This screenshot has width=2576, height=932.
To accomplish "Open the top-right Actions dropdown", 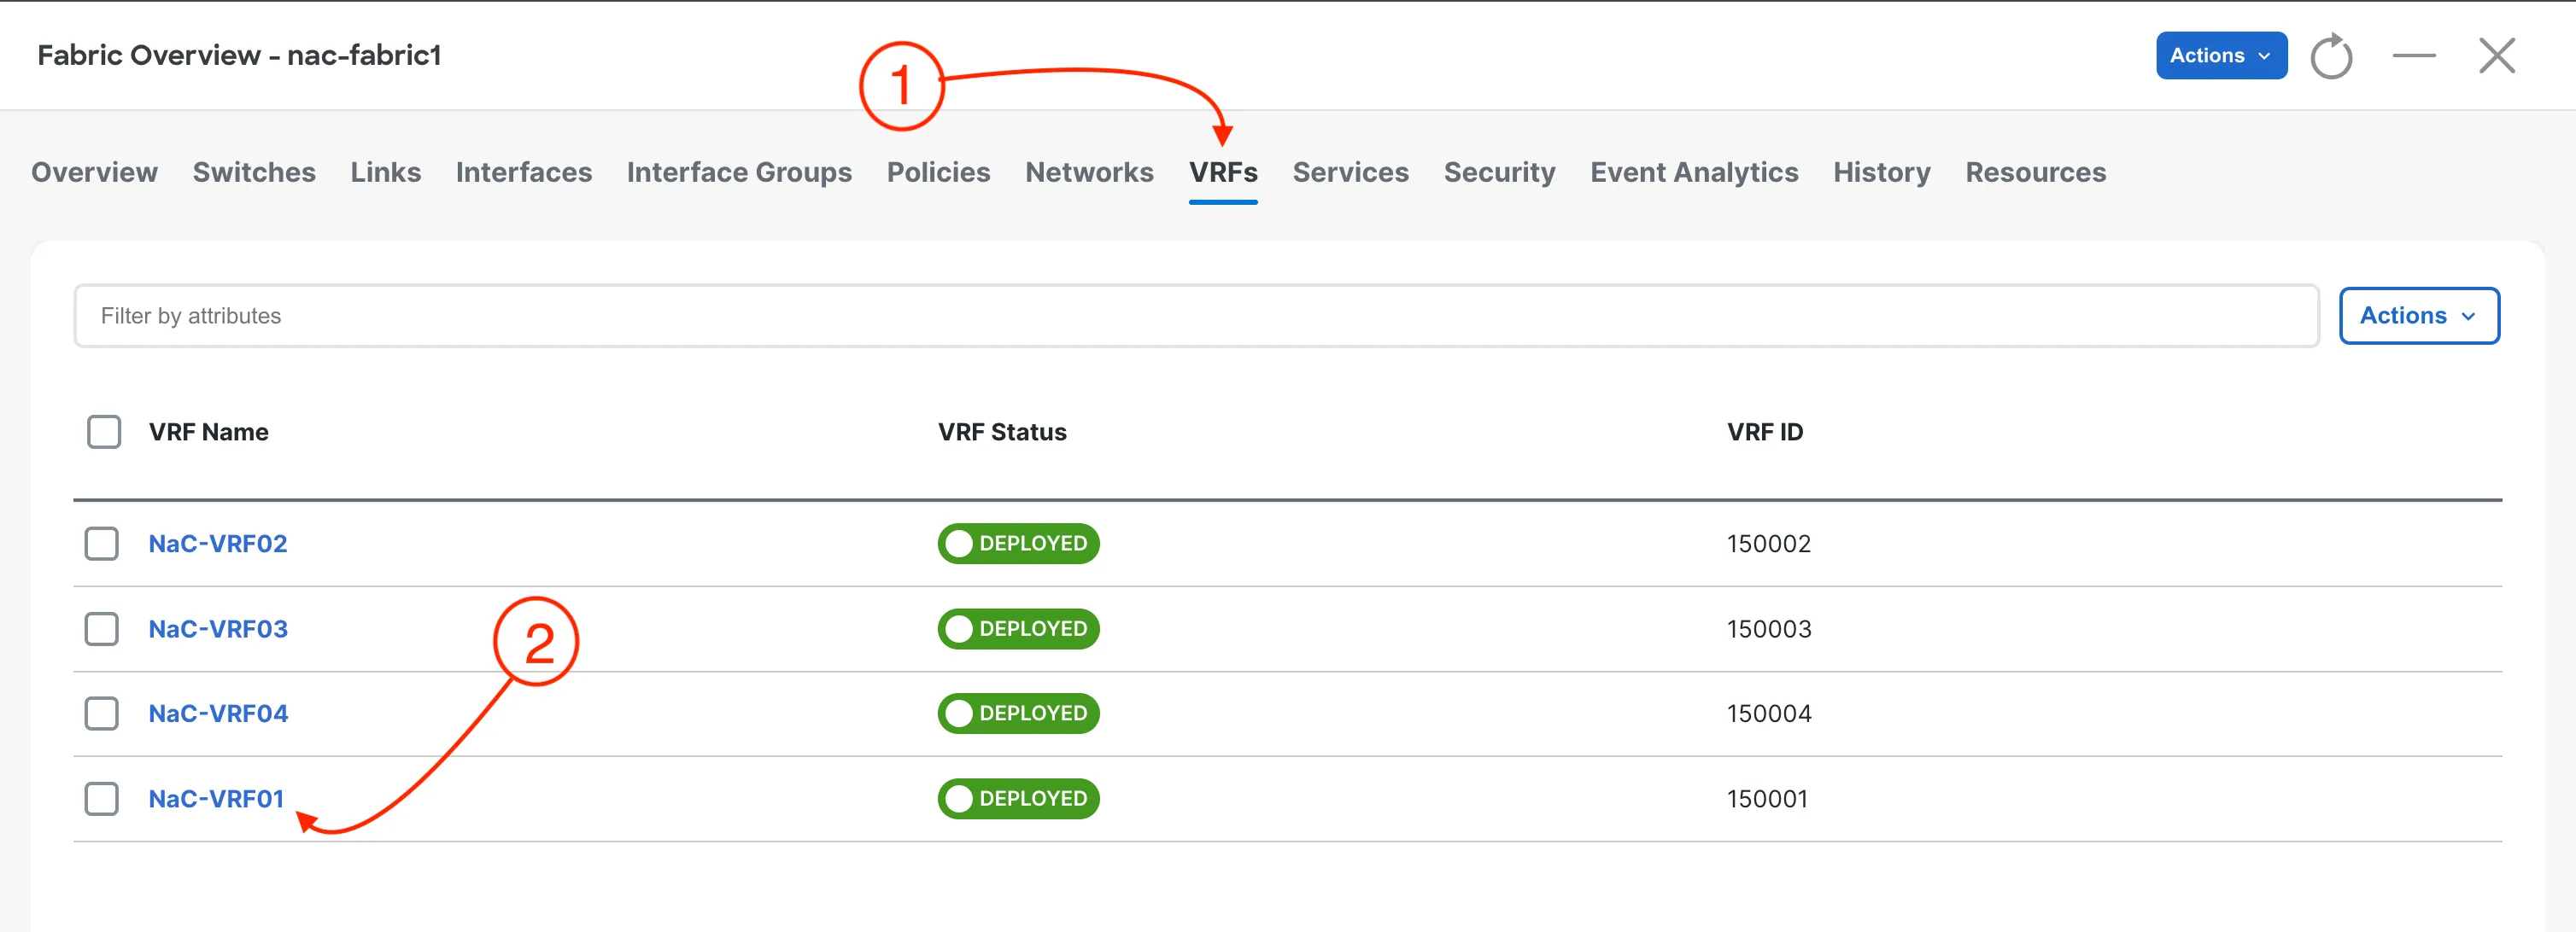I will pos(2220,56).
